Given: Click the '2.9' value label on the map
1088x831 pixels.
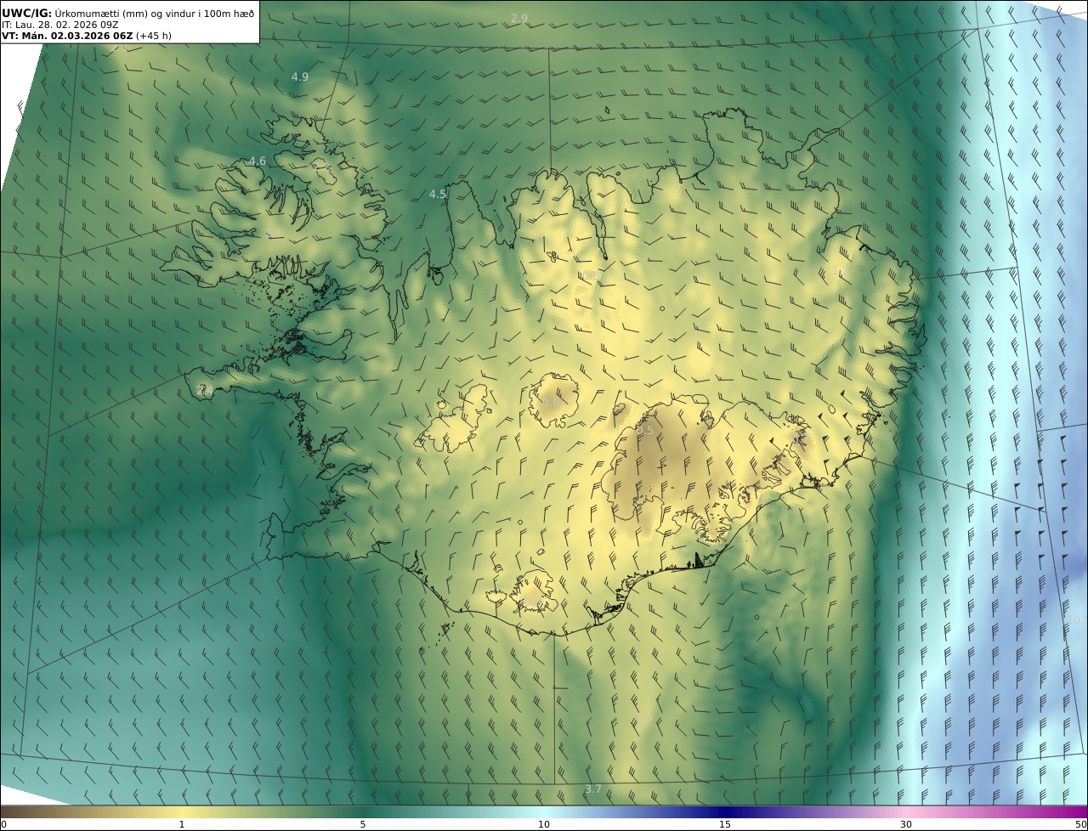Looking at the screenshot, I should click(519, 18).
